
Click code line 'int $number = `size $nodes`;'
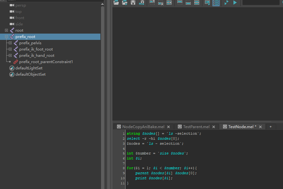click(x=157, y=153)
